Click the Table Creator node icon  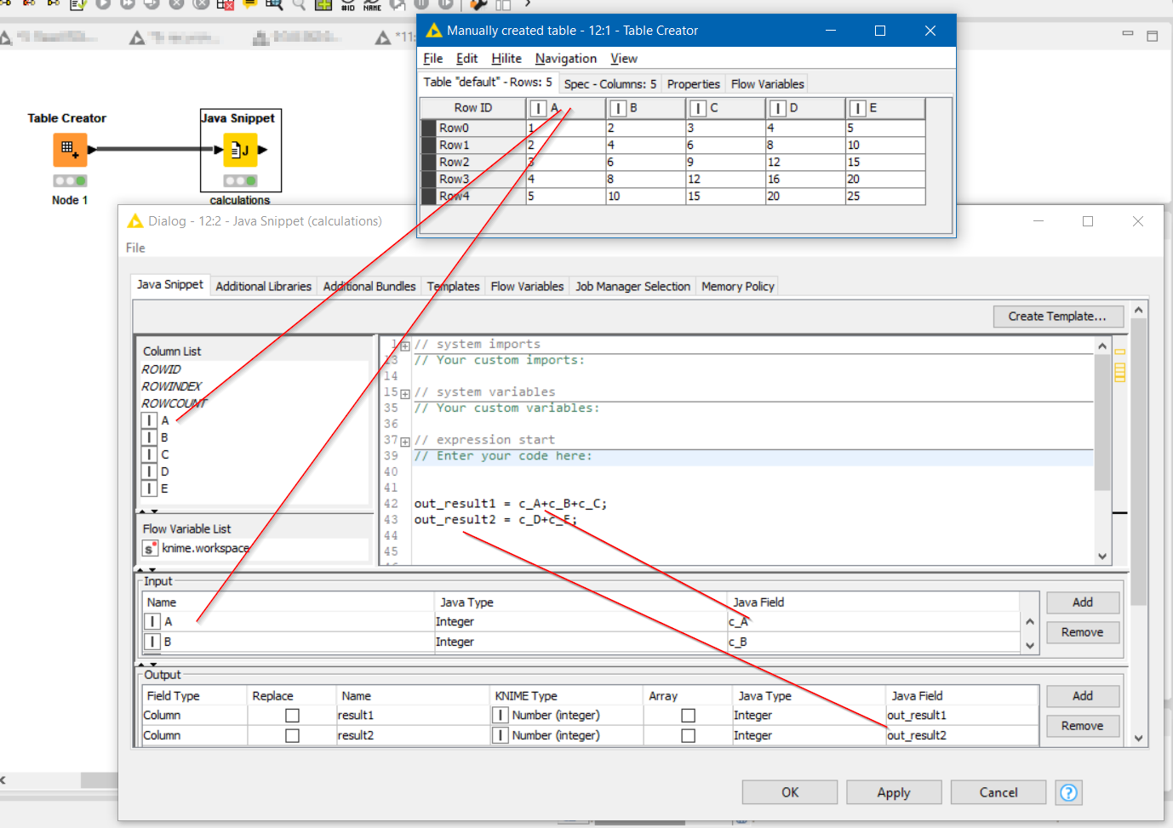tap(70, 150)
